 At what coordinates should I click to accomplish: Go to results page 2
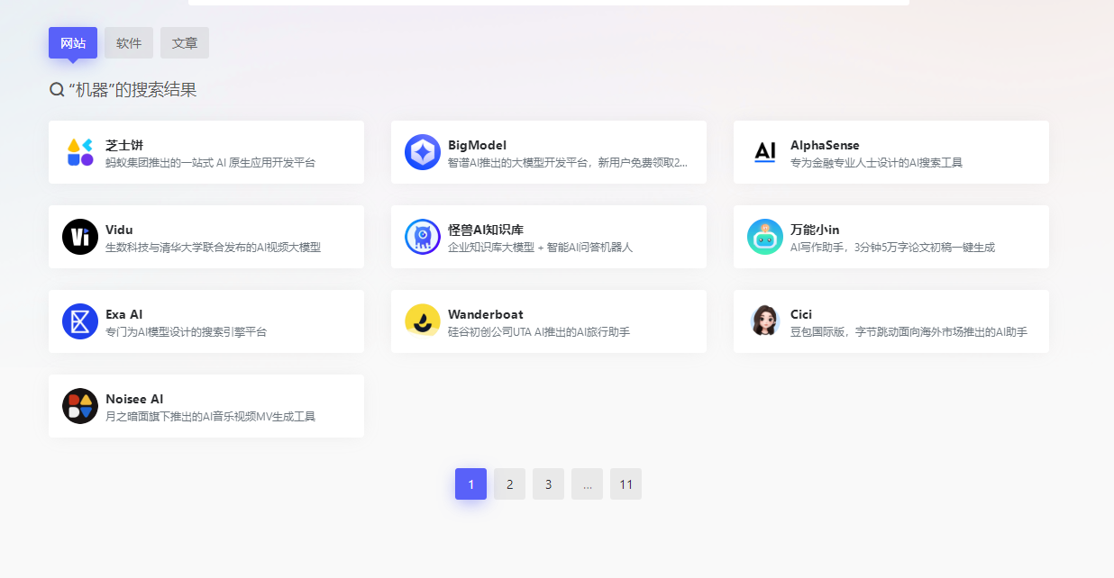[509, 484]
